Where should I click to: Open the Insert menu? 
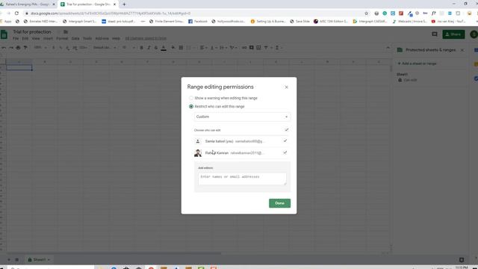pyautogui.click(x=48, y=38)
